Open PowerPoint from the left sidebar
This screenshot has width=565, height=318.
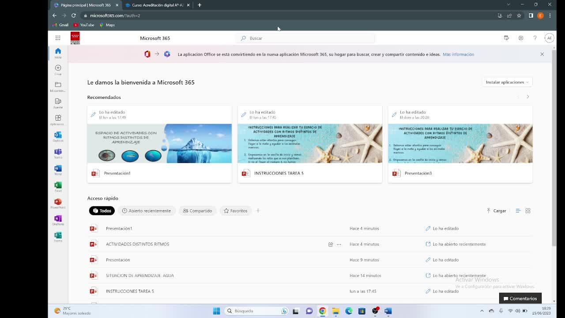58,203
